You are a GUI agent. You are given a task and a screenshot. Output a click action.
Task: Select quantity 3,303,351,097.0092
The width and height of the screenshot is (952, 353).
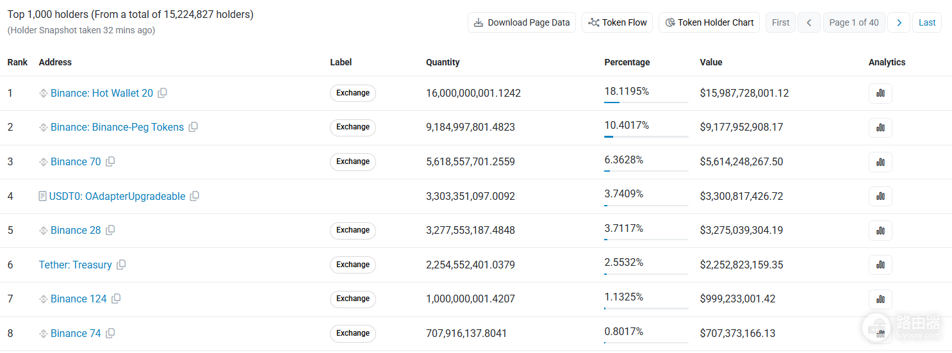(x=471, y=196)
